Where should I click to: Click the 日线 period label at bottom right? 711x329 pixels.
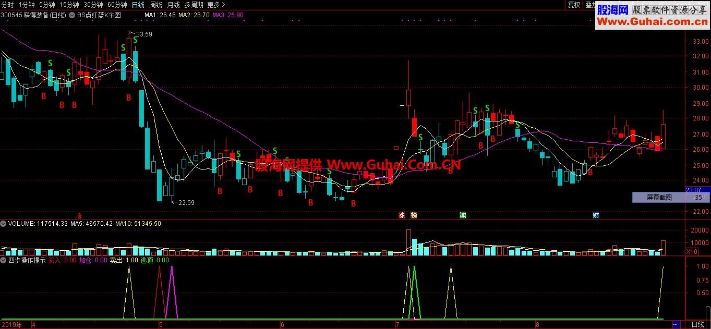point(697,324)
